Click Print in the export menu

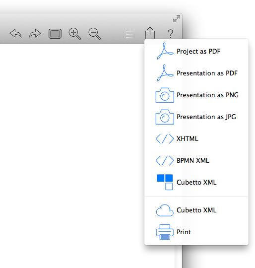point(196,232)
